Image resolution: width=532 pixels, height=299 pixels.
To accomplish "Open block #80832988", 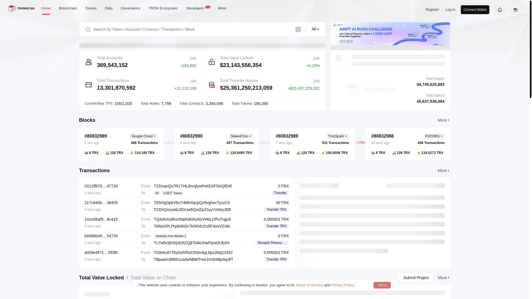I will pos(382,136).
